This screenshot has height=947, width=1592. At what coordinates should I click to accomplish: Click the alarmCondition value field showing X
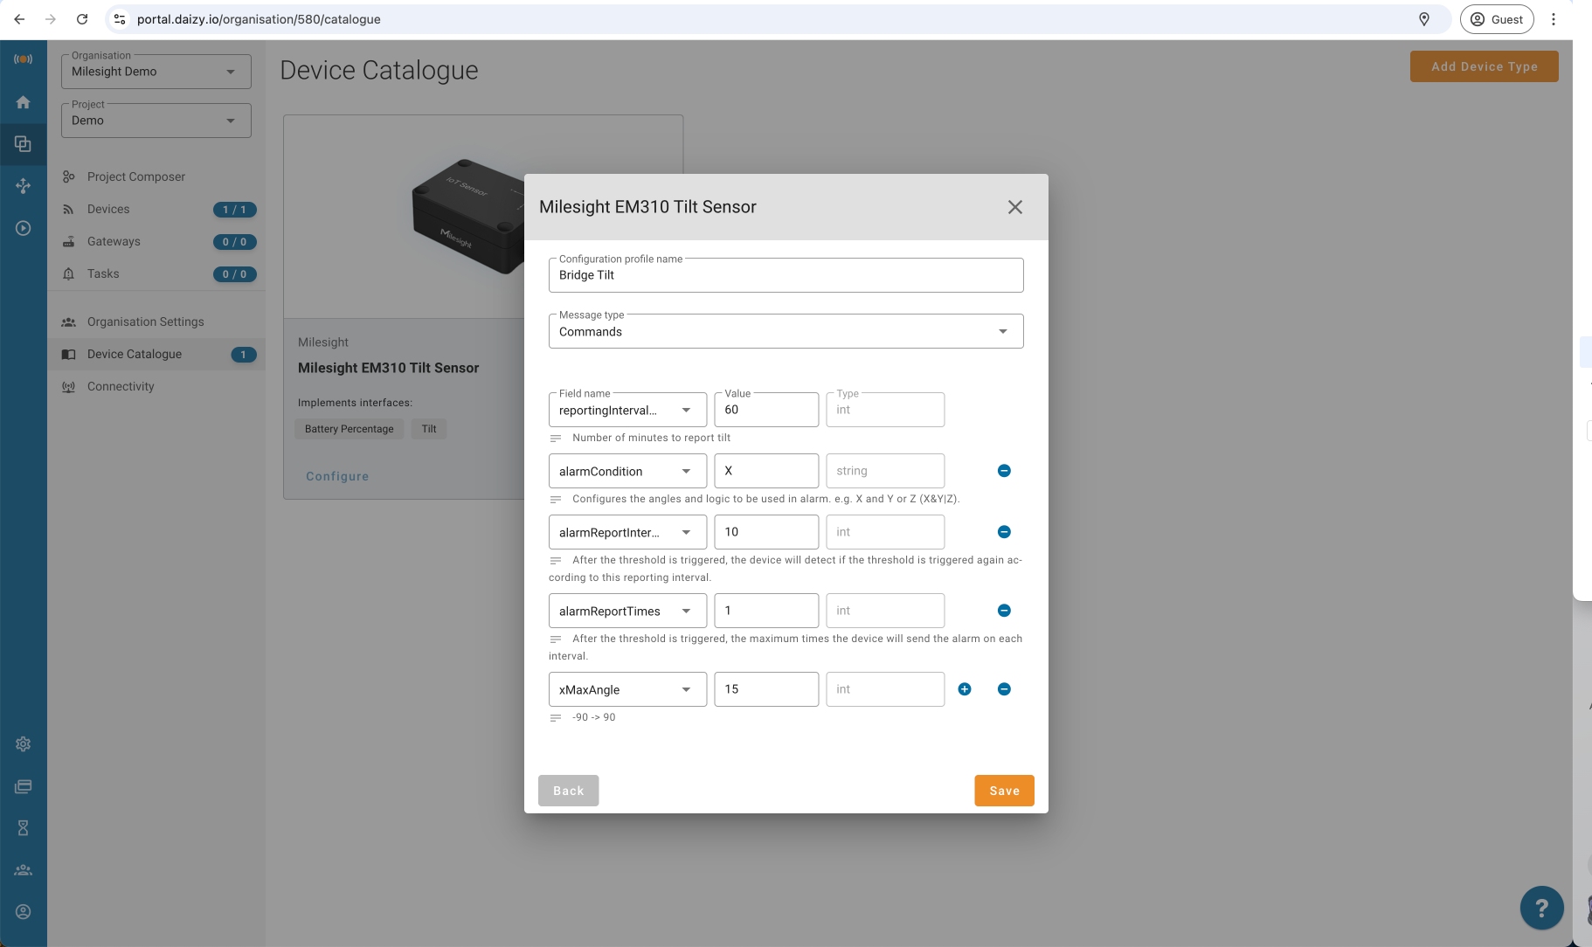[x=766, y=471]
